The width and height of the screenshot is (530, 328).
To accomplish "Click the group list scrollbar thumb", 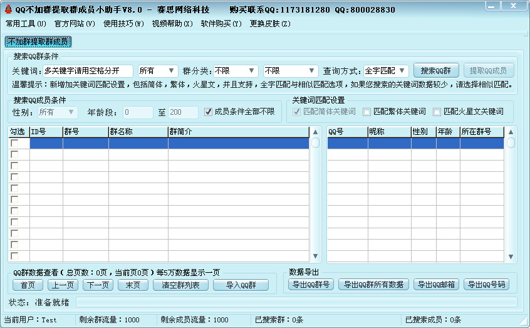I will point(315,143).
